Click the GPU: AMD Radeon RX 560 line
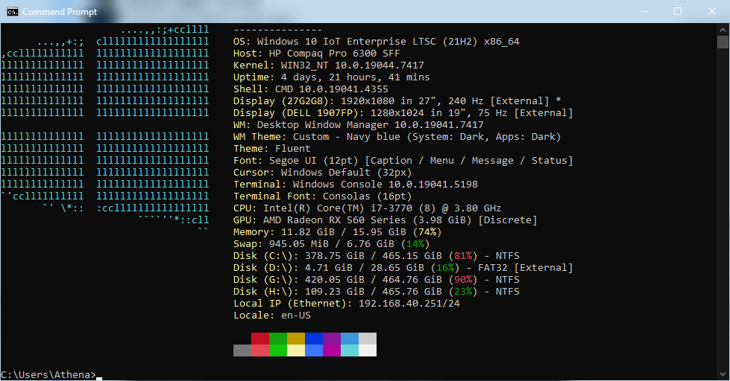This screenshot has width=730, height=381. pos(385,220)
